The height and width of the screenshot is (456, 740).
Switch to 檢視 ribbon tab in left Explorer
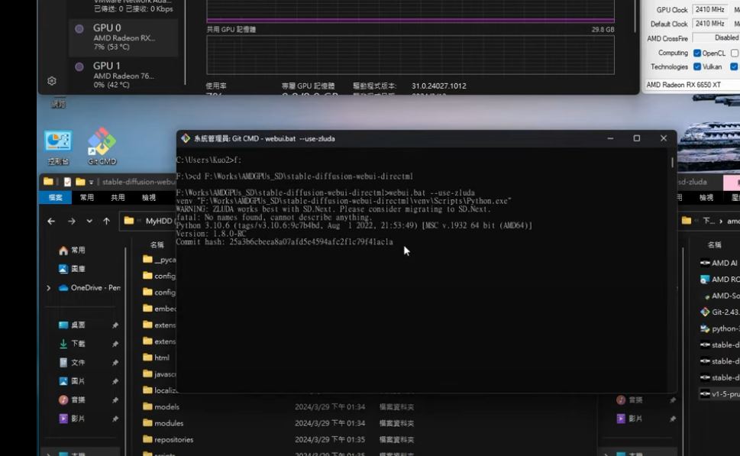[149, 197]
